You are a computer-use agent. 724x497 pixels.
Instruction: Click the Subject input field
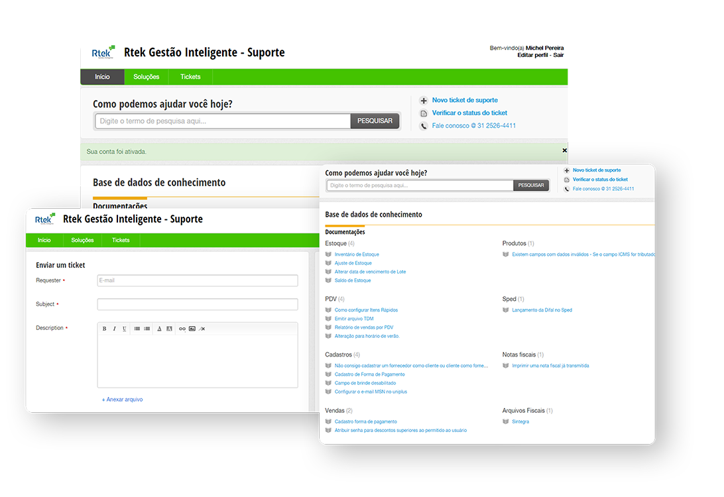click(197, 305)
